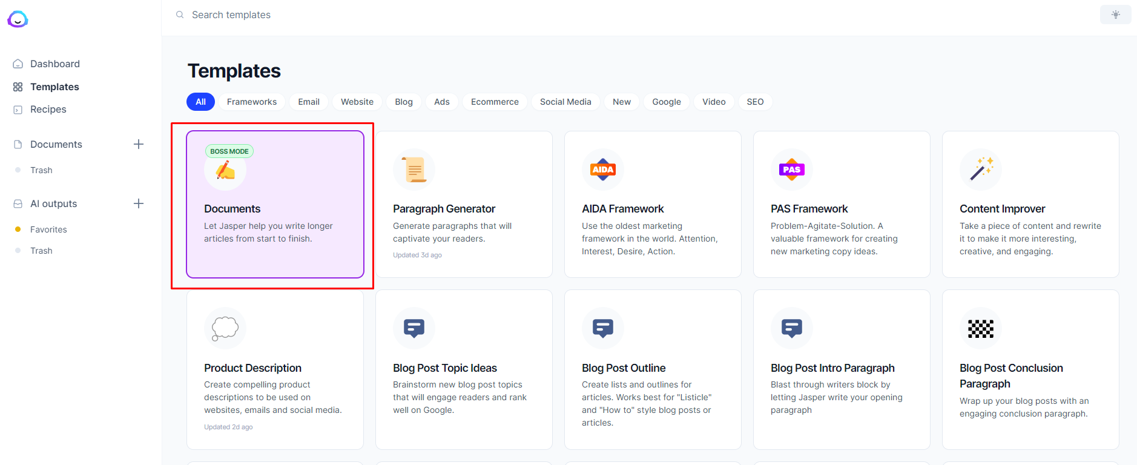Toggle the light/dark theme button
The height and width of the screenshot is (465, 1137).
[1116, 15]
